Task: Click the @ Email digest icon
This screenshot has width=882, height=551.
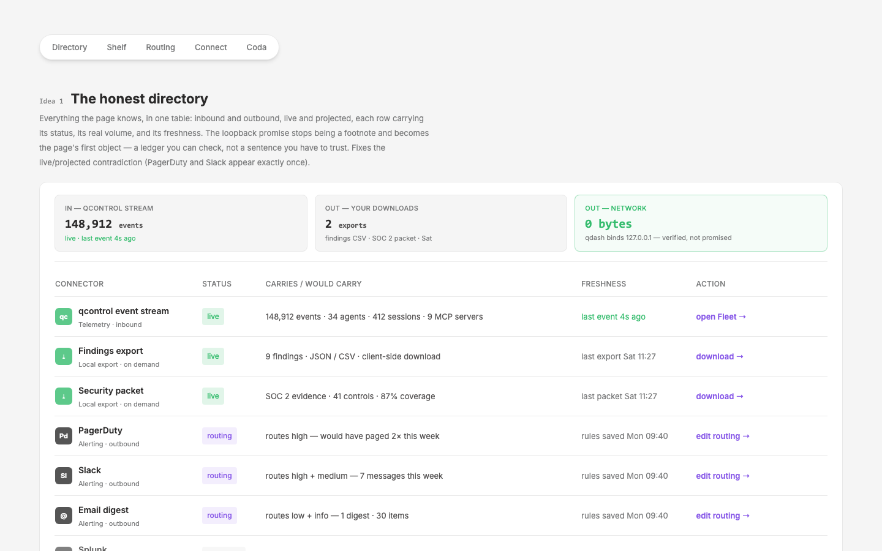Action: (64, 515)
